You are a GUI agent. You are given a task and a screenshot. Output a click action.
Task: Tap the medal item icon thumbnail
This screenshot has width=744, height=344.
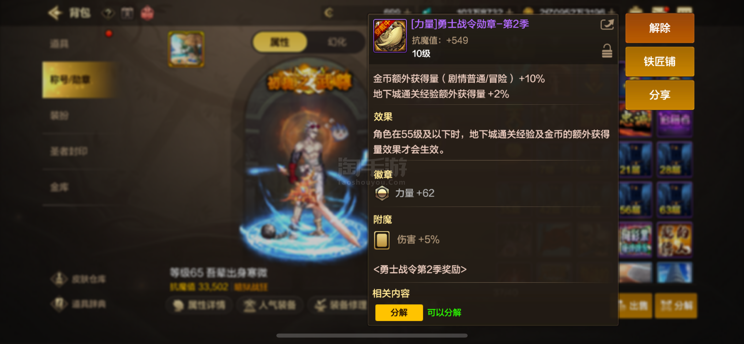pos(390,36)
